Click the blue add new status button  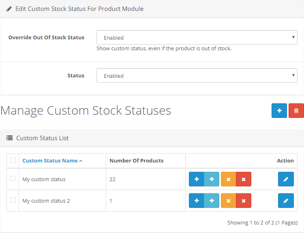point(279,111)
